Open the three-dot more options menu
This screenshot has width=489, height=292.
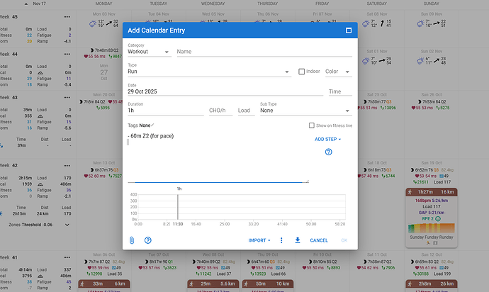281,240
